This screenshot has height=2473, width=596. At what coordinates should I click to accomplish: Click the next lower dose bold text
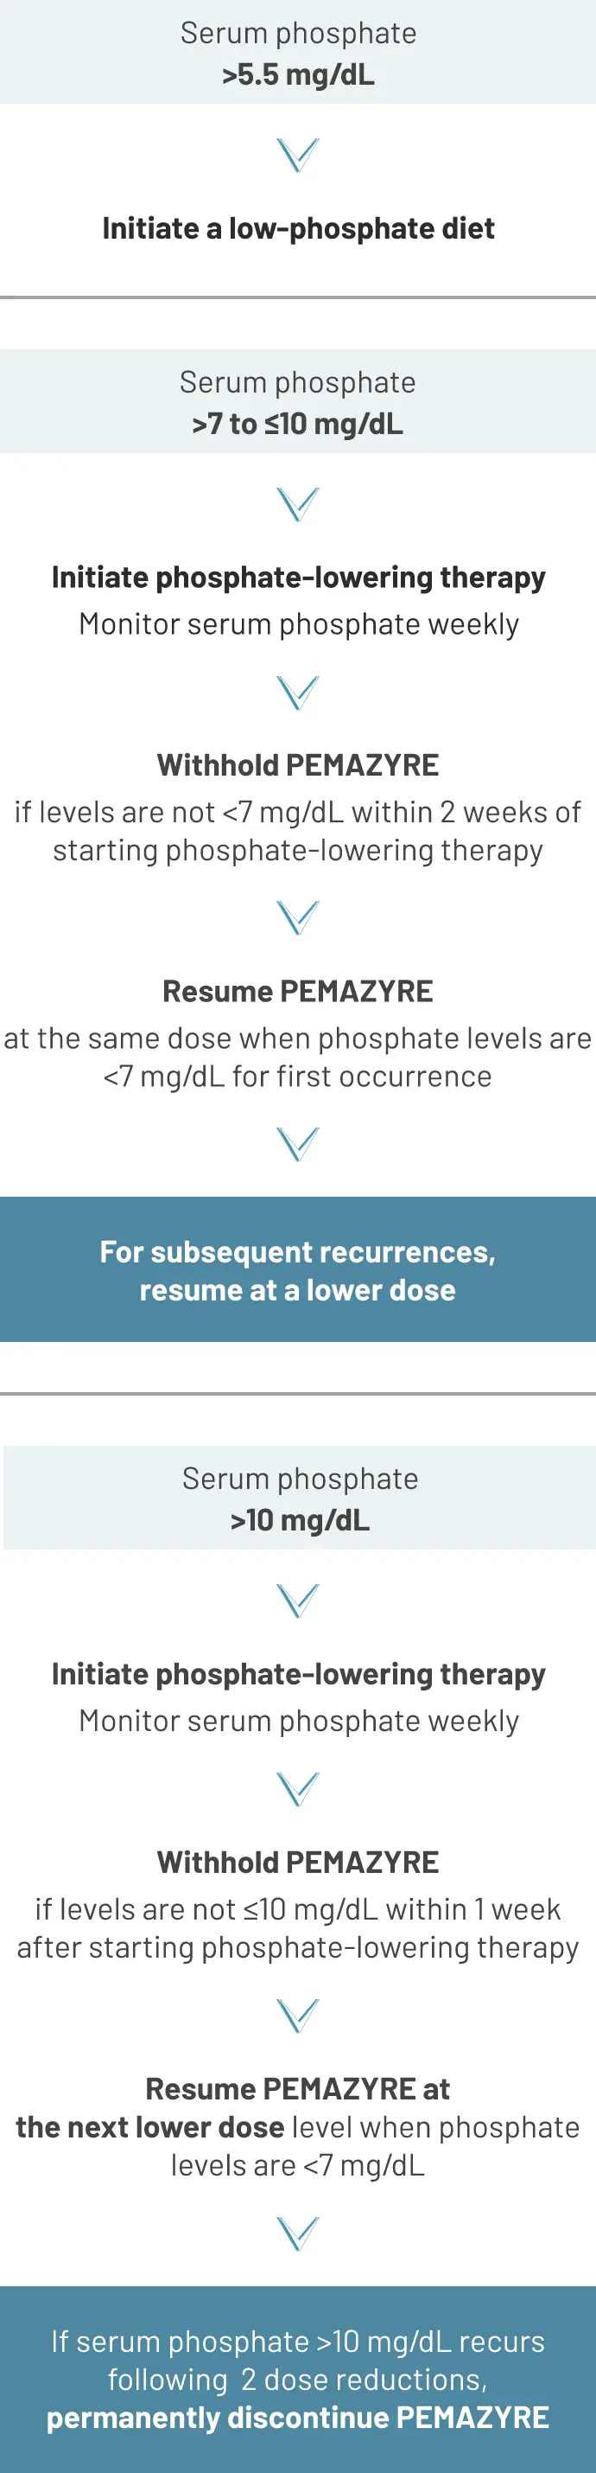pos(149,2127)
